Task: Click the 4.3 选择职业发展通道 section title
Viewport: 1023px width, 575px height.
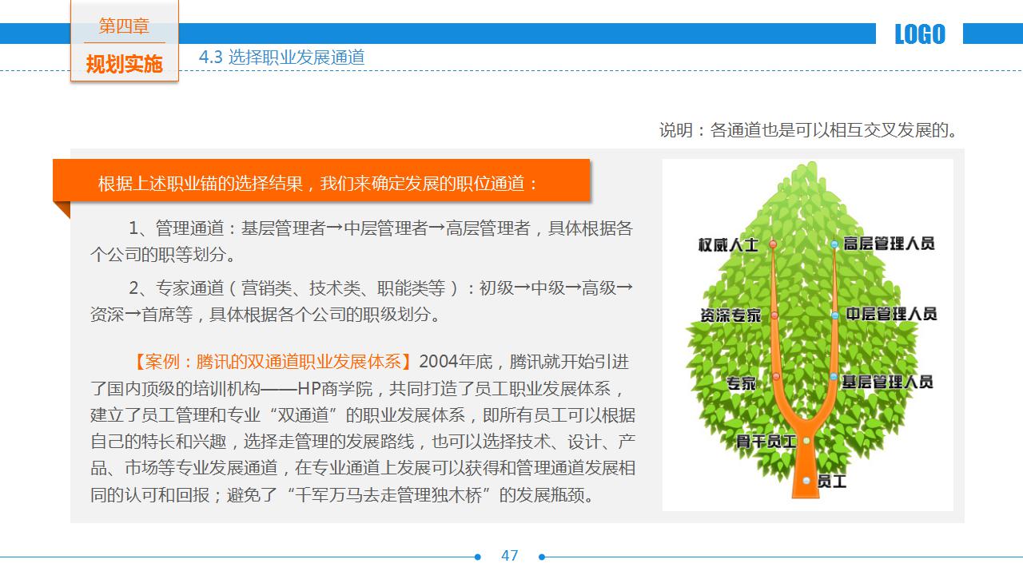Action: point(282,57)
